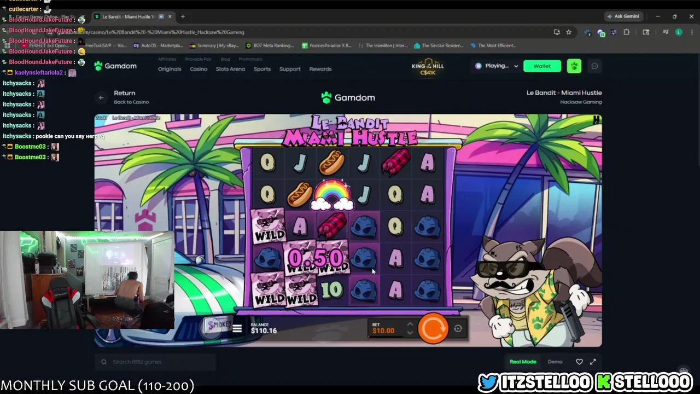Decrease the bet with the down arrow
Viewport: 700px width, 394px height.
(410, 333)
